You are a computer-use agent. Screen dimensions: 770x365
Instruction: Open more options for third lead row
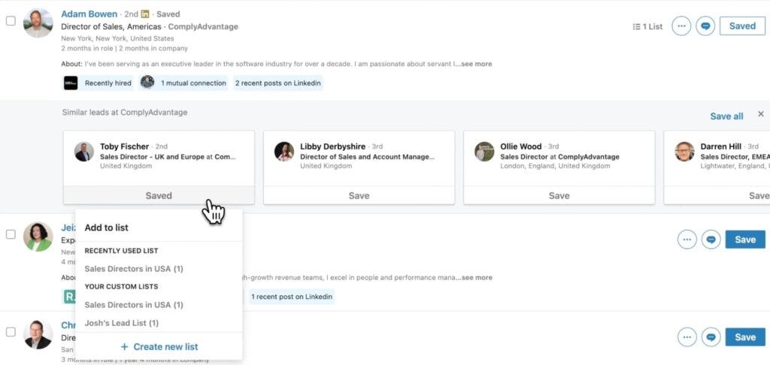[x=687, y=337]
